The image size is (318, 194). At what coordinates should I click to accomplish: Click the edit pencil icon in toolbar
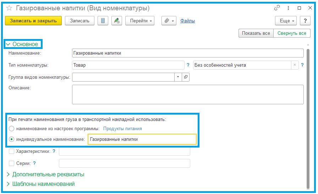coord(116,21)
